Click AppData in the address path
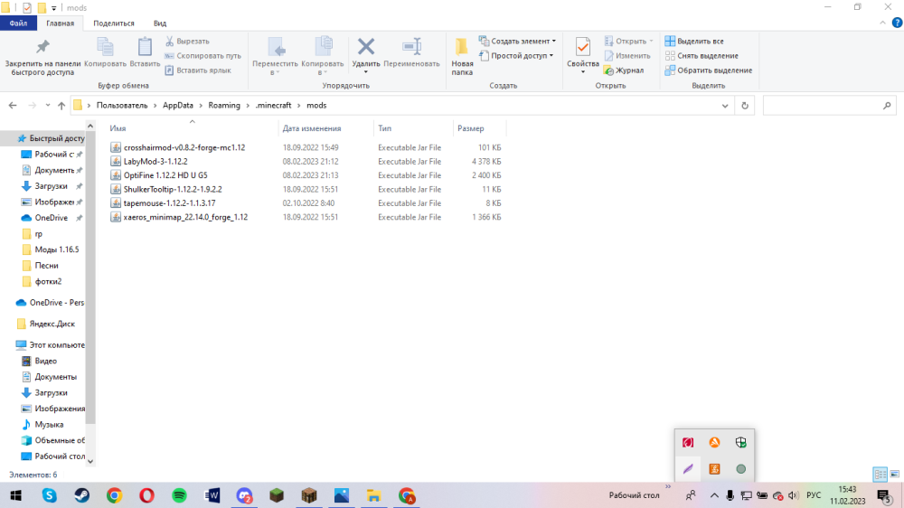Image resolution: width=904 pixels, height=508 pixels. [177, 106]
